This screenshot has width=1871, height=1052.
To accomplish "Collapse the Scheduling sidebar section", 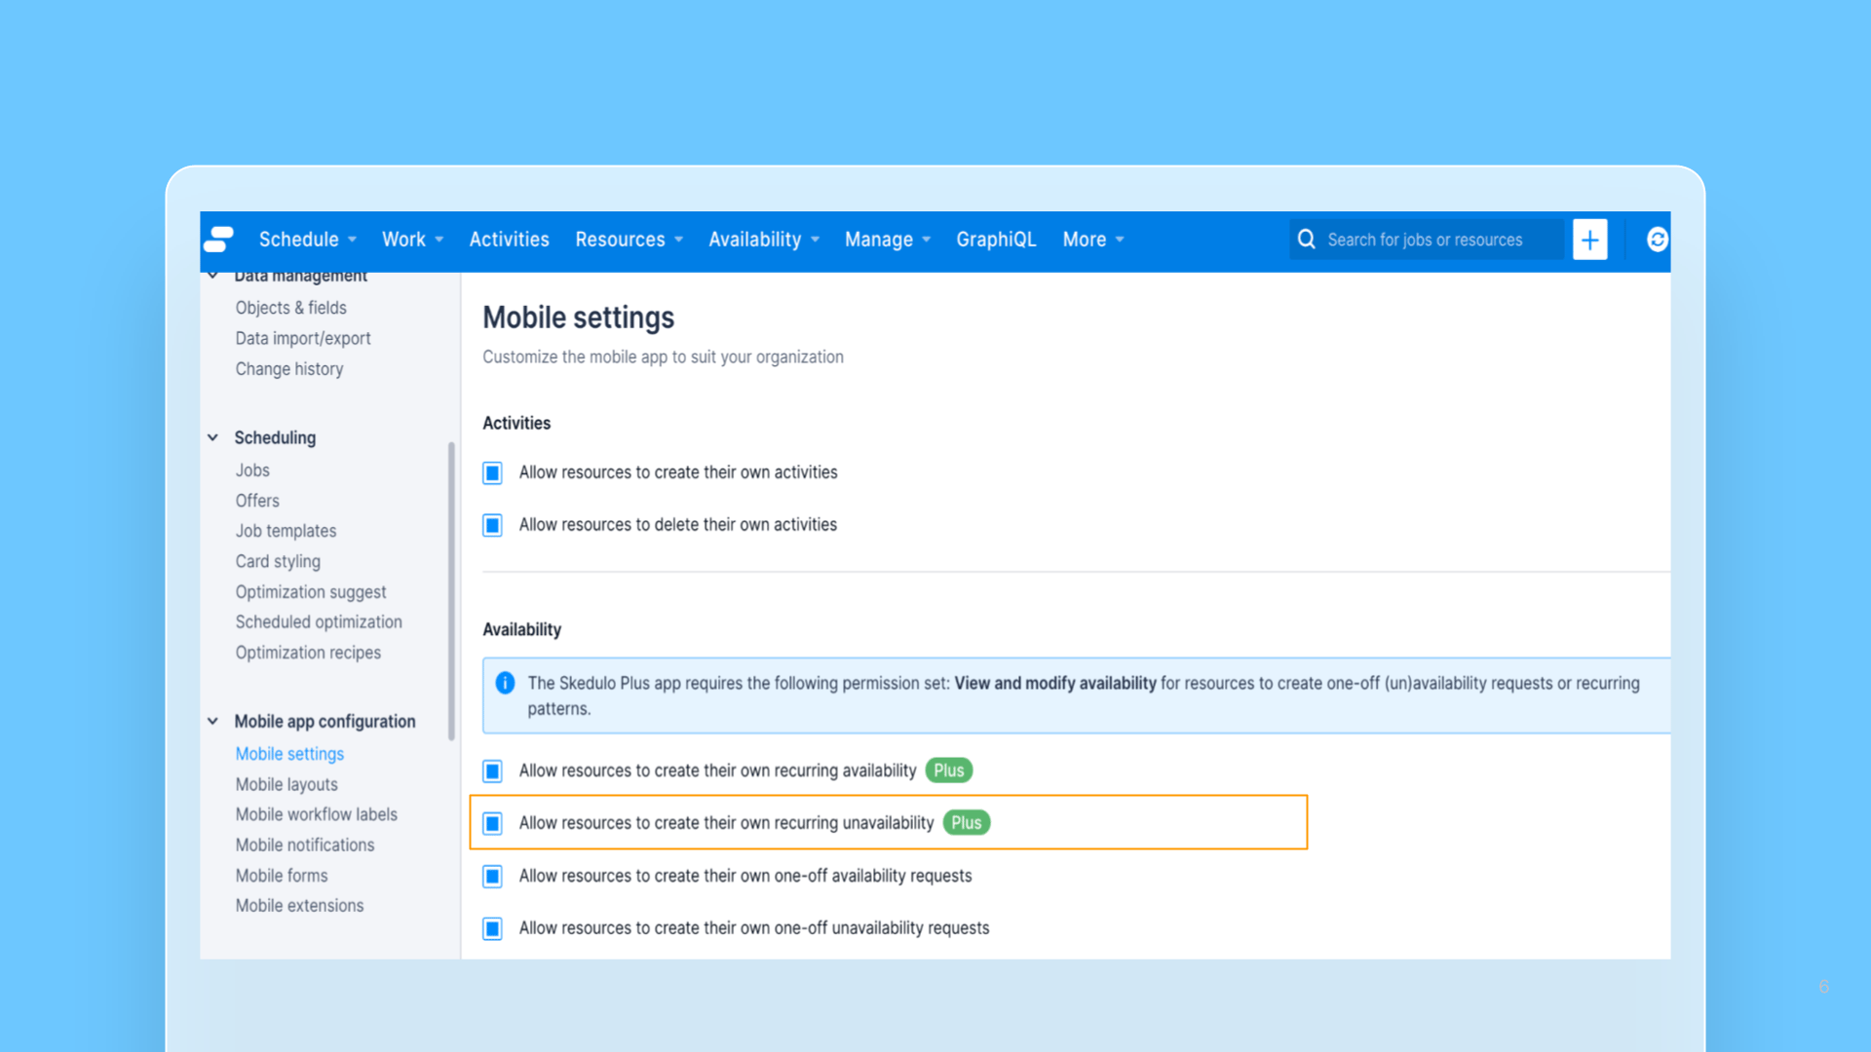I will pos(212,438).
